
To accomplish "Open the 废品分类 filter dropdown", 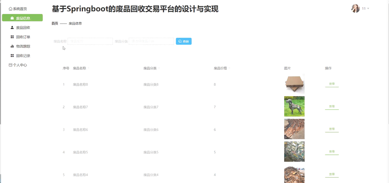I will point(151,41).
